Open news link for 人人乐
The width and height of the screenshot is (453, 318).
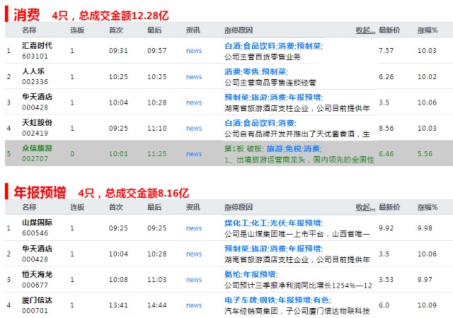click(194, 77)
